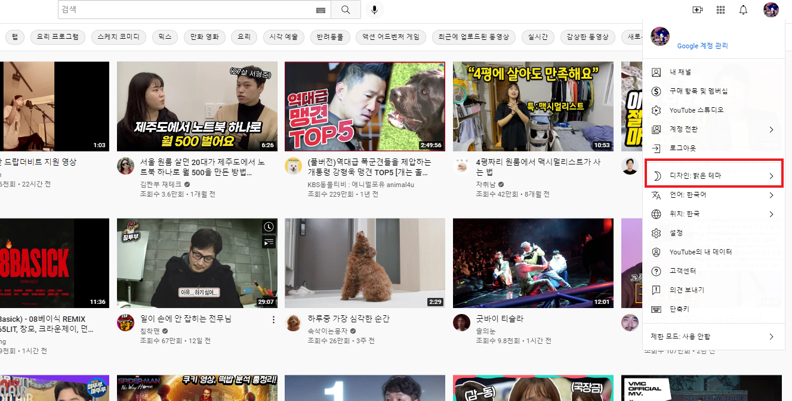Viewport: 792px width, 401px height.
Task: Open YouTube 스튜디오 menu entry
Action: 714,110
